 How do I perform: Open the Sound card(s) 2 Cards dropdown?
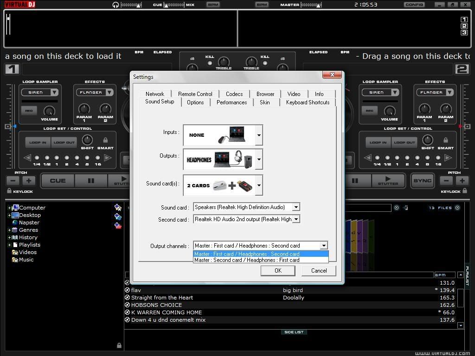(259, 185)
